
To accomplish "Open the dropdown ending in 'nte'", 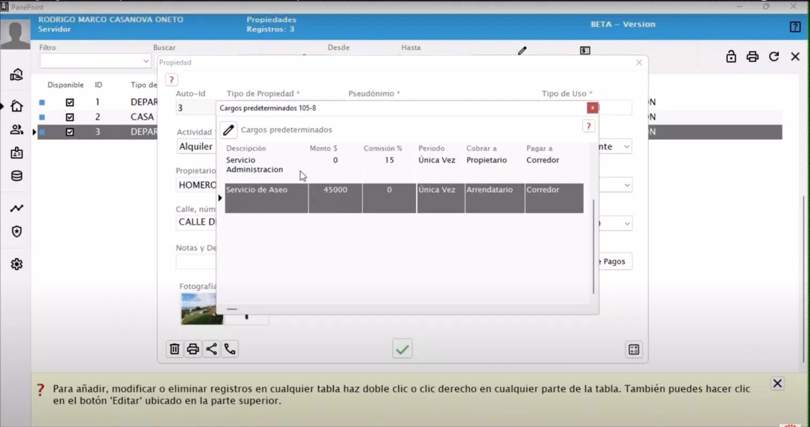I will 627,146.
